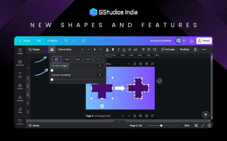The width and height of the screenshot is (227, 141).
Task: Click the Shape button
Action: (x=34, y=49)
